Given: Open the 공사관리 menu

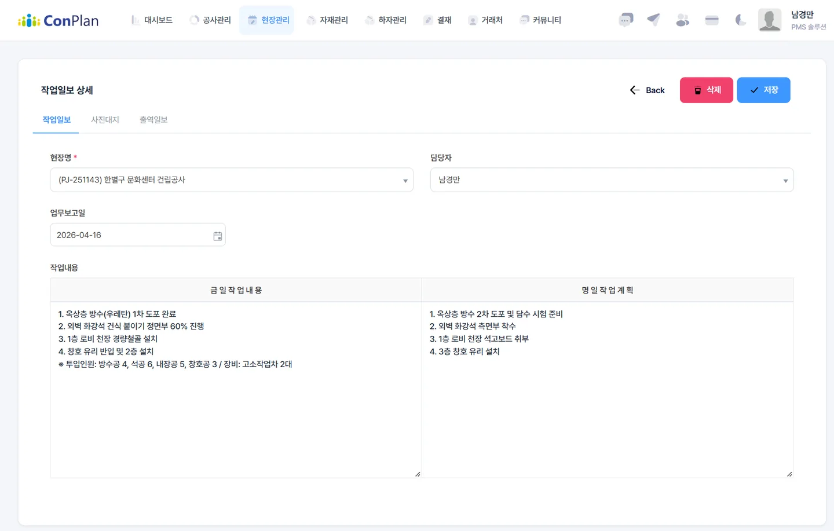Looking at the screenshot, I should (x=210, y=20).
